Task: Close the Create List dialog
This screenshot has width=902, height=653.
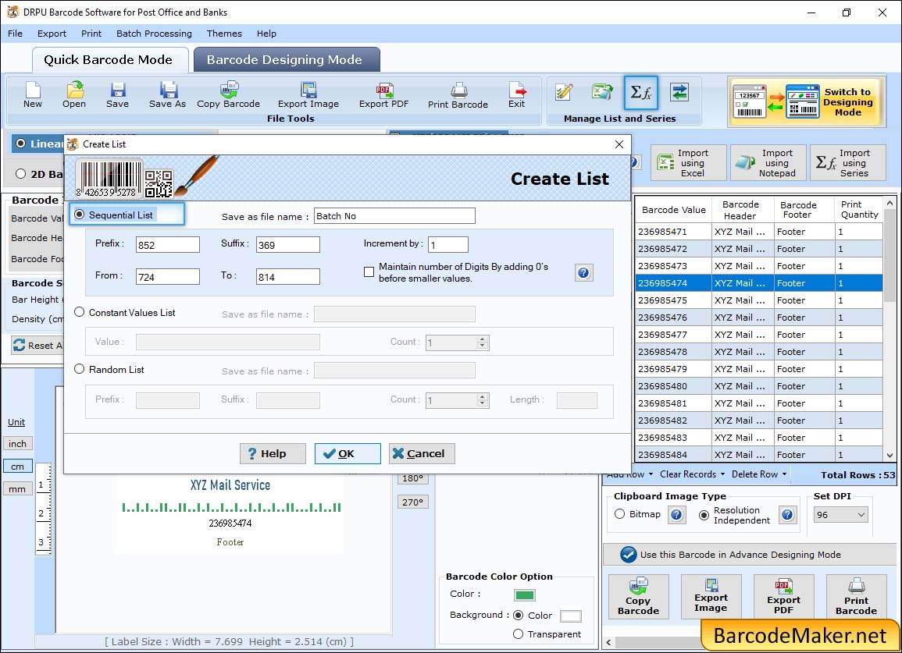Action: click(619, 144)
